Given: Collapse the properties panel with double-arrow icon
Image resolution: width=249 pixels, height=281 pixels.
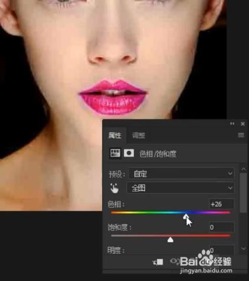Looking at the screenshot, I should tap(232, 124).
